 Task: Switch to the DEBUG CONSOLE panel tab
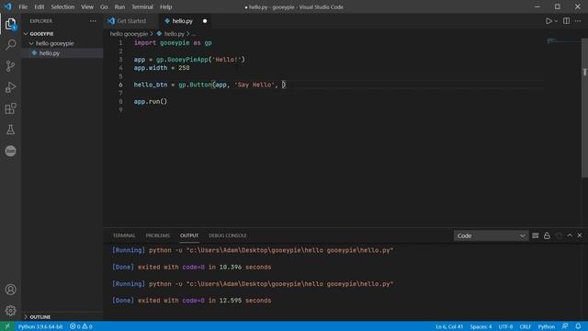point(228,235)
